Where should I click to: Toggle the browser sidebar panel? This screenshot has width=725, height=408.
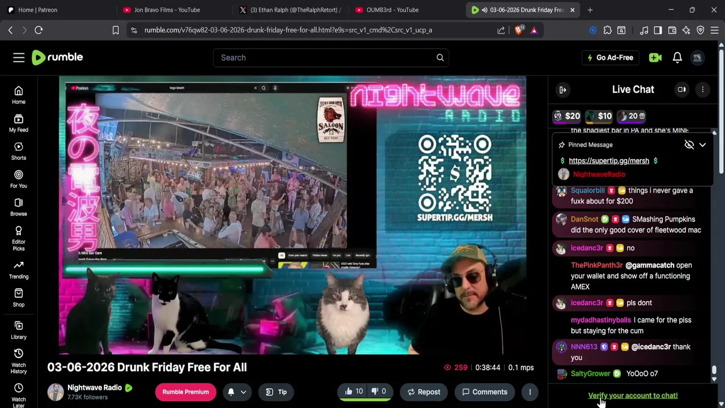coord(658,30)
